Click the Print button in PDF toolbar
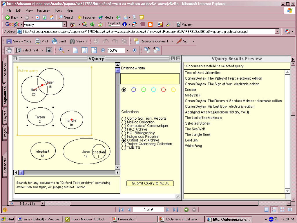 [x=41, y=41]
